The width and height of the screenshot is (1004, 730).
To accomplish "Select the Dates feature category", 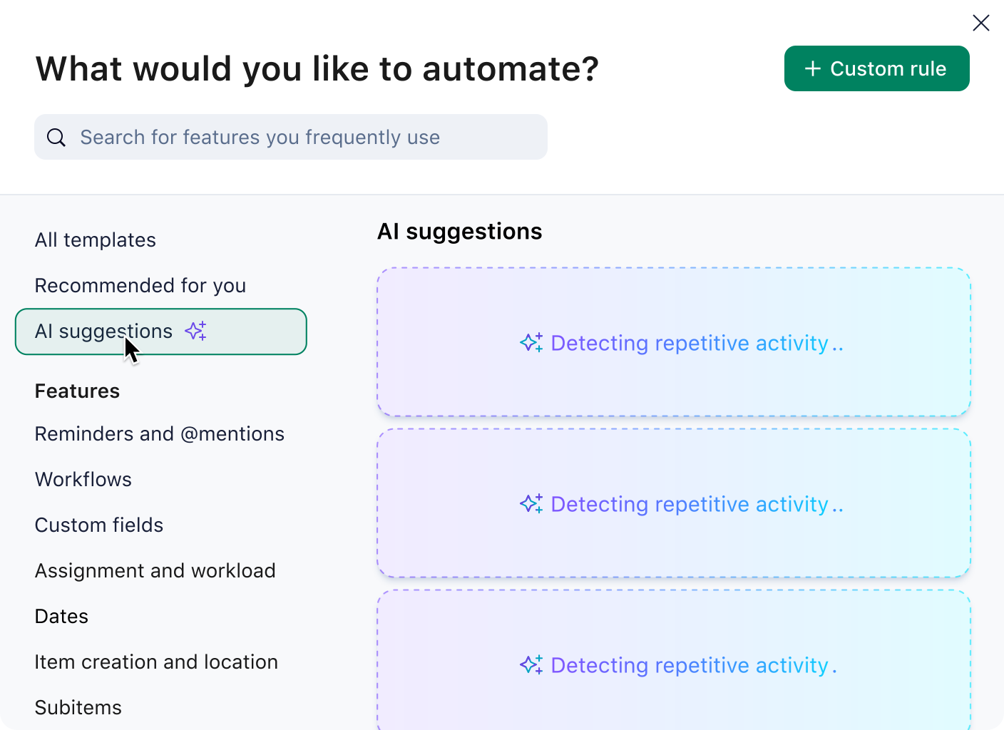I will (x=62, y=617).
